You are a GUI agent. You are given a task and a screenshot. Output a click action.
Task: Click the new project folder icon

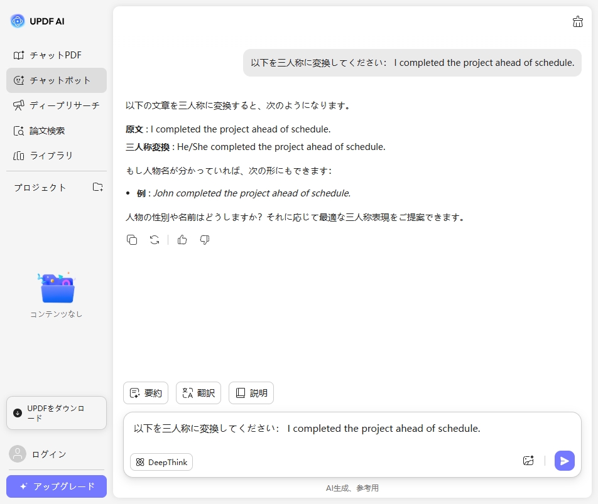pos(98,187)
